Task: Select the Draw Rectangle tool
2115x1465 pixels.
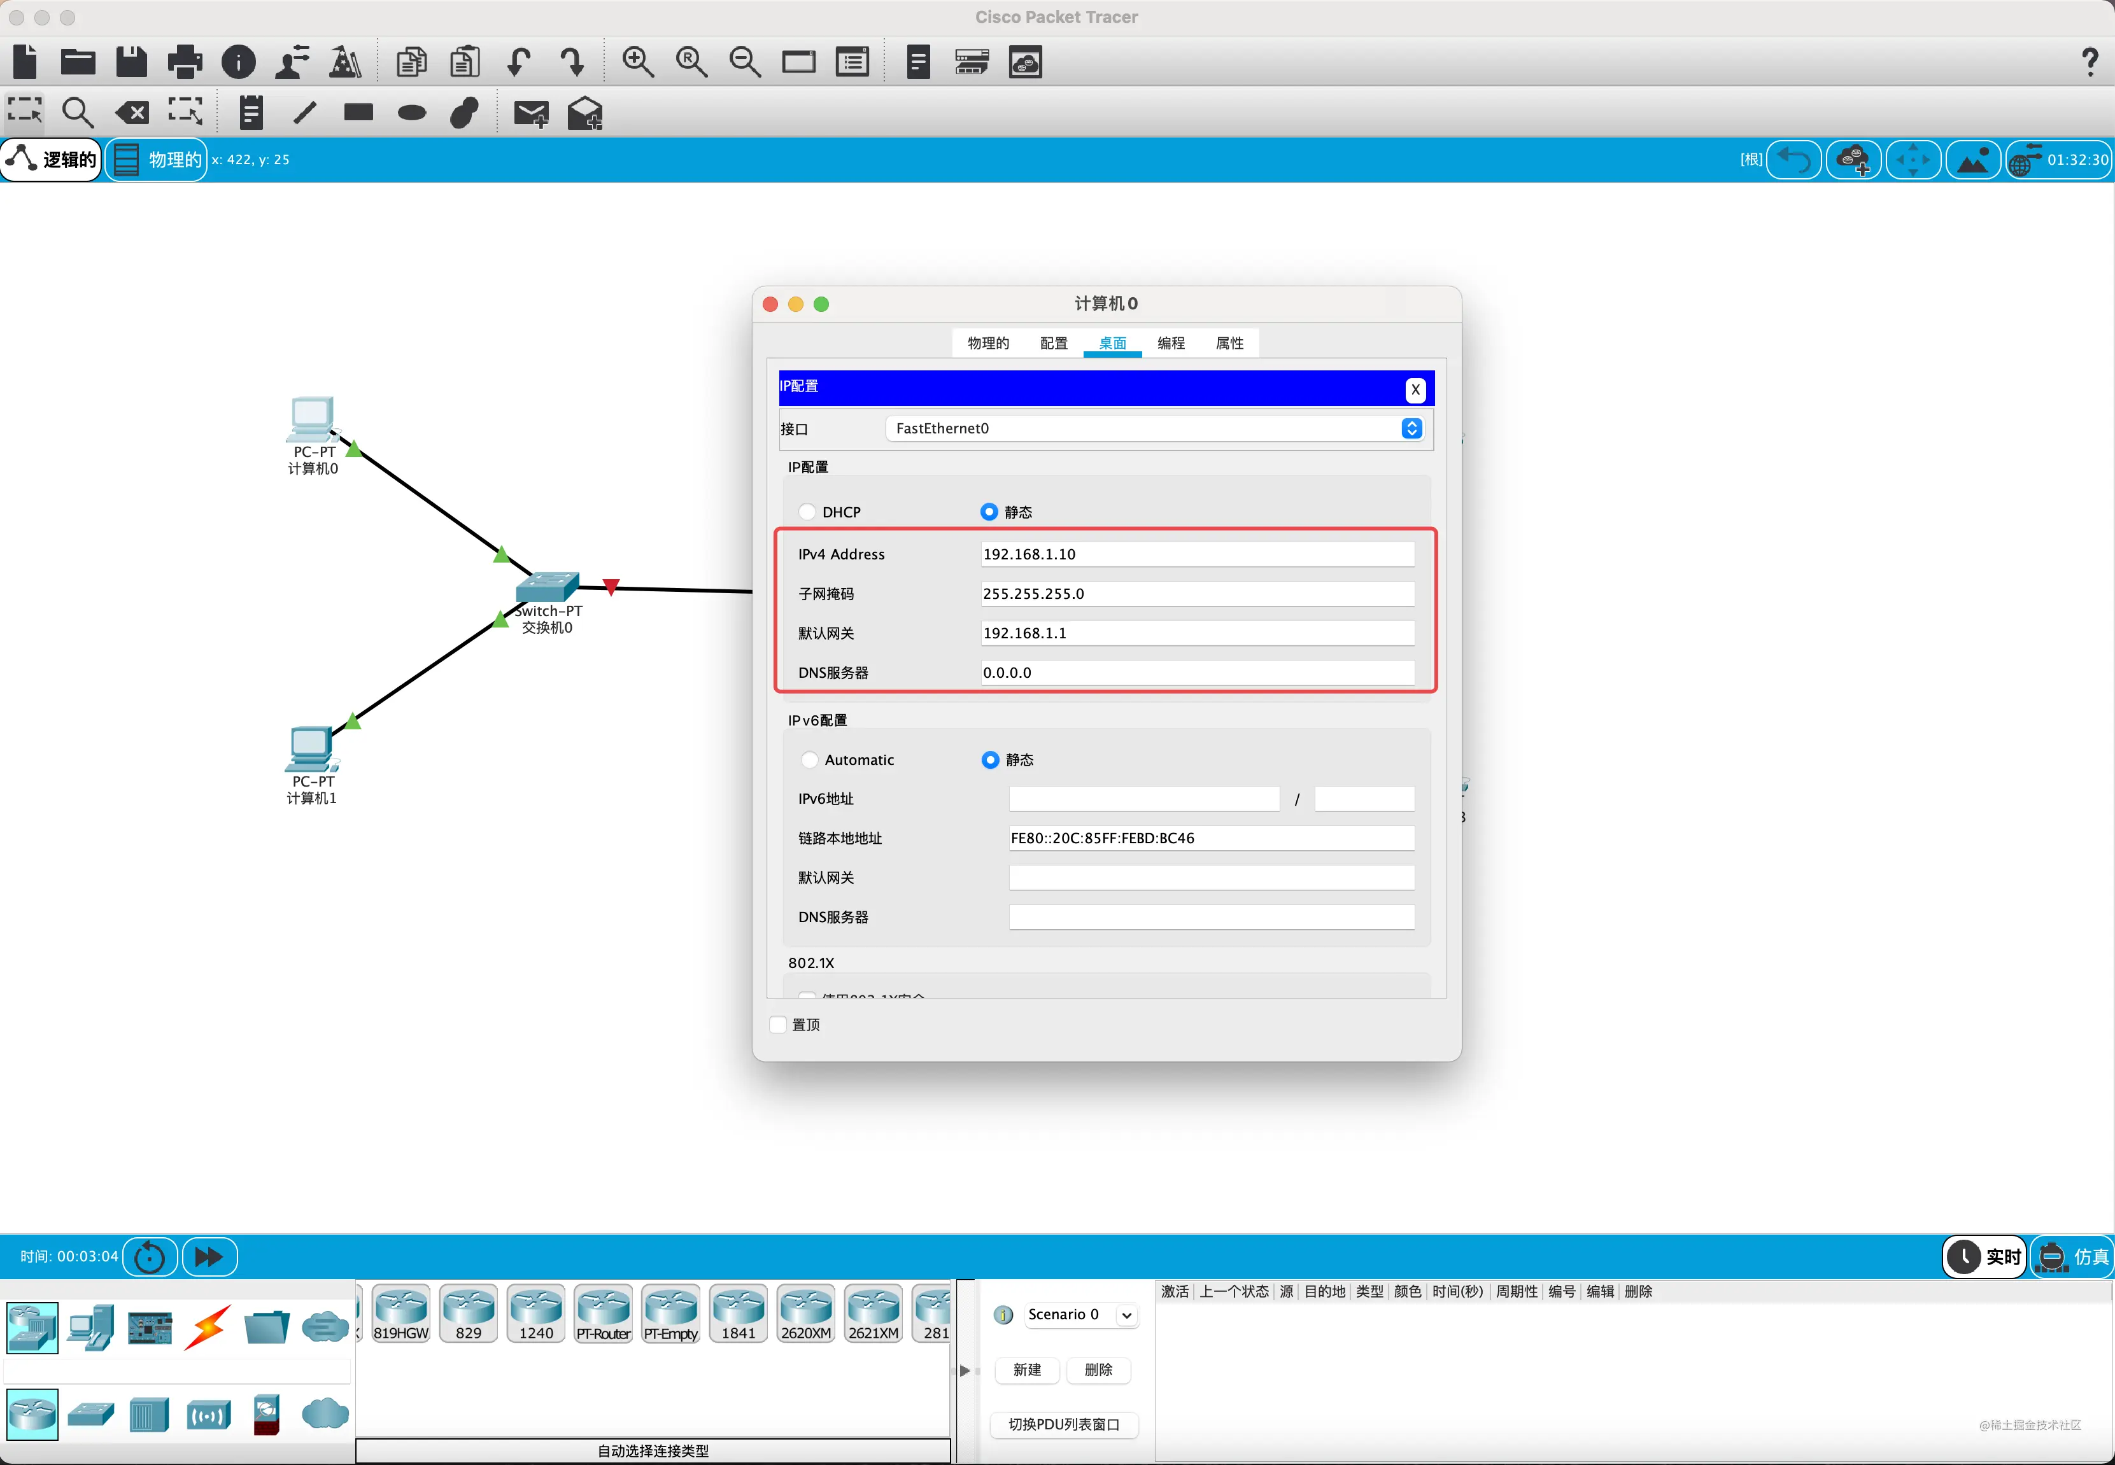Action: click(x=358, y=112)
